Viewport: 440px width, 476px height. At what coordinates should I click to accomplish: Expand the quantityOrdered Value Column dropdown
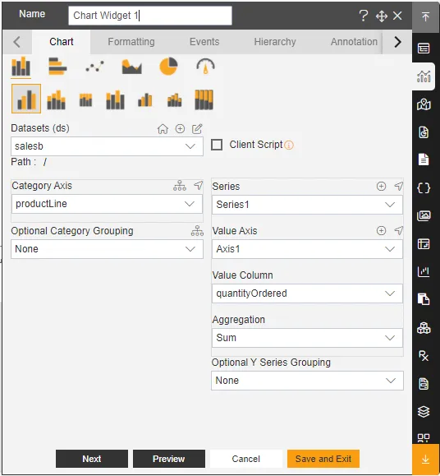coord(307,293)
